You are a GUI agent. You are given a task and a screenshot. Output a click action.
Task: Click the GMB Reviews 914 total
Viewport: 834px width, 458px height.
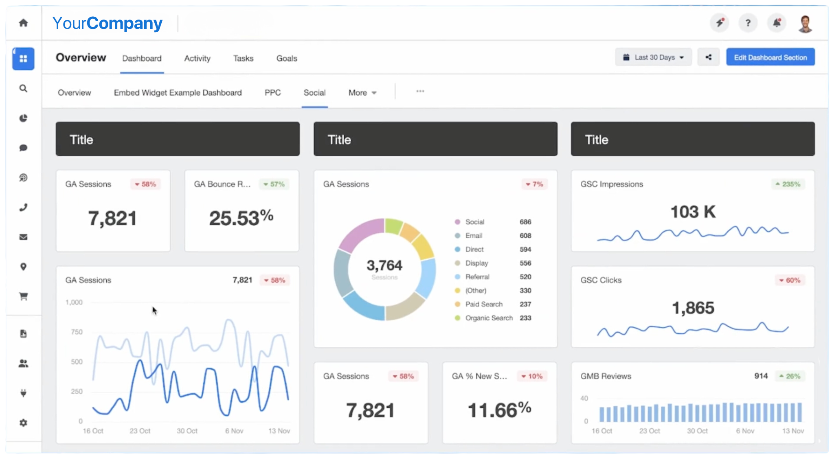761,376
